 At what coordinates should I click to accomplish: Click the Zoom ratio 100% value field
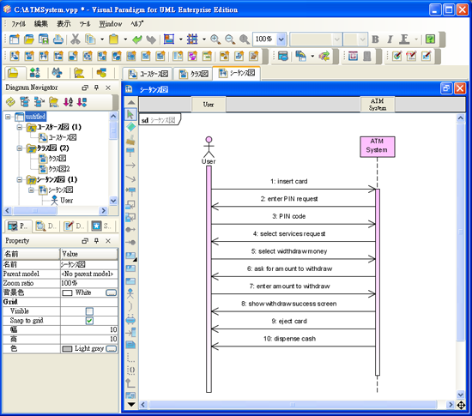click(x=89, y=283)
